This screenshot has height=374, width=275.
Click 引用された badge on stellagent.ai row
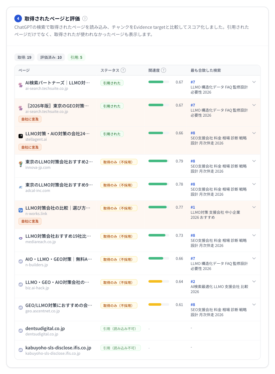coord(112,134)
